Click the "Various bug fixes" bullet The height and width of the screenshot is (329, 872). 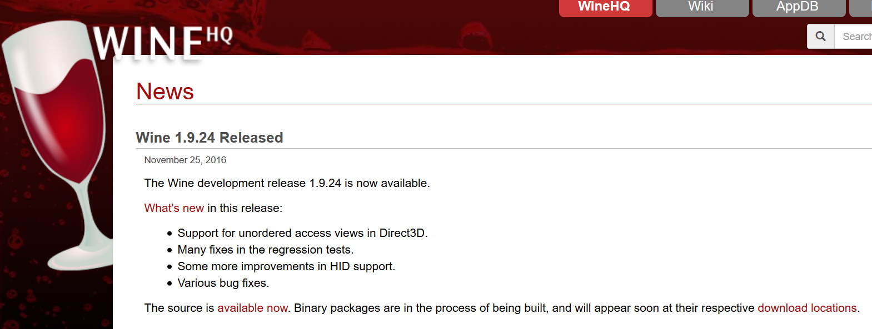point(223,283)
